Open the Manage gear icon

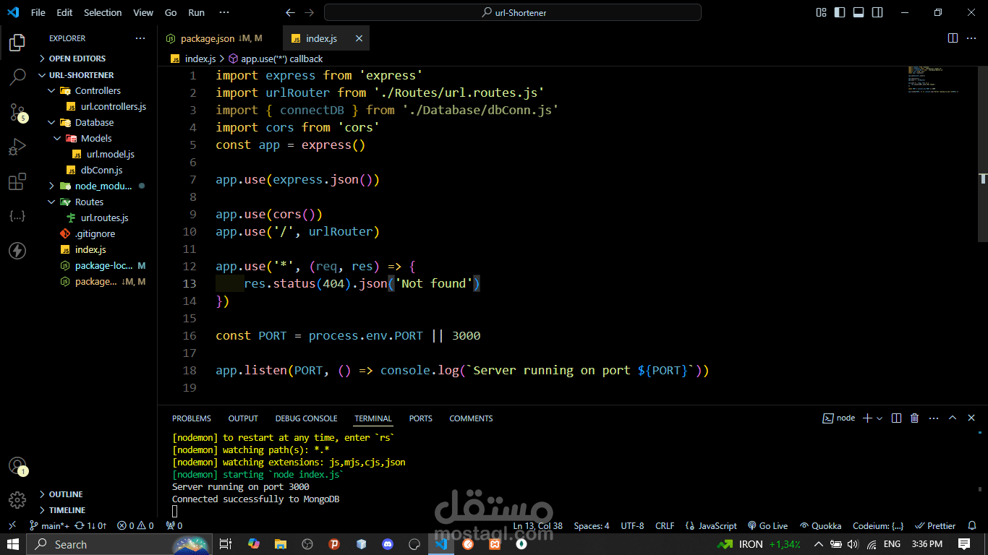17,499
